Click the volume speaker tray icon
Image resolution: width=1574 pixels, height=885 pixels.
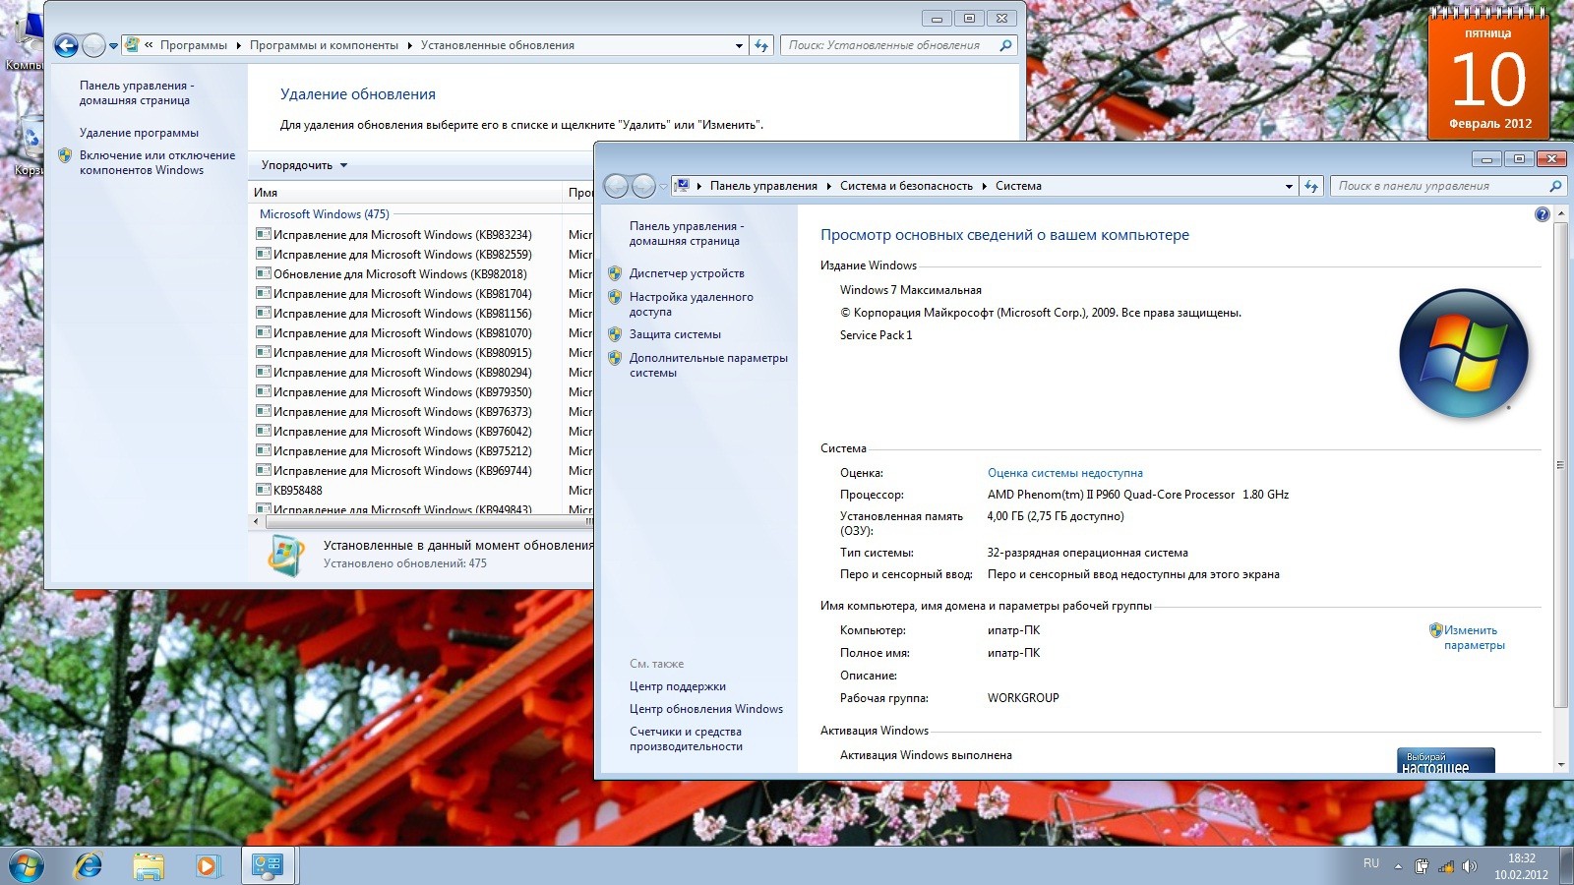(x=1470, y=866)
